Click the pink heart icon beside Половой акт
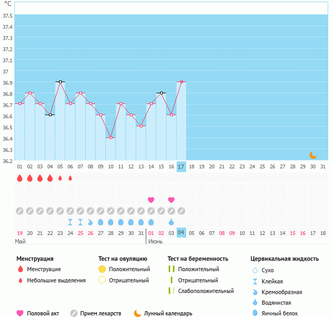The height and width of the screenshot is (317, 333). (20, 313)
